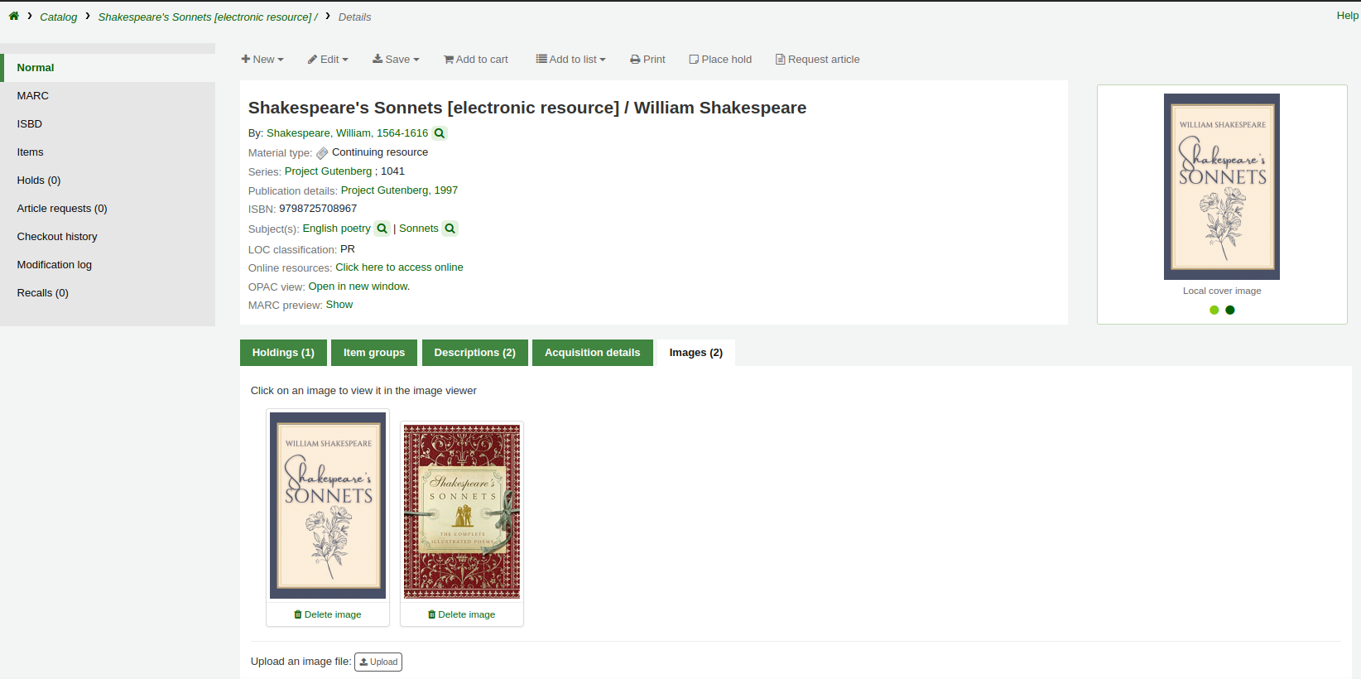1361x679 pixels.
Task: Click the Upload image file button
Action: tap(378, 662)
